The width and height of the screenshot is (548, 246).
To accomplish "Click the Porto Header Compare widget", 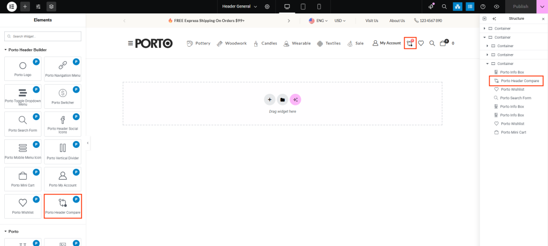I will pyautogui.click(x=63, y=206).
